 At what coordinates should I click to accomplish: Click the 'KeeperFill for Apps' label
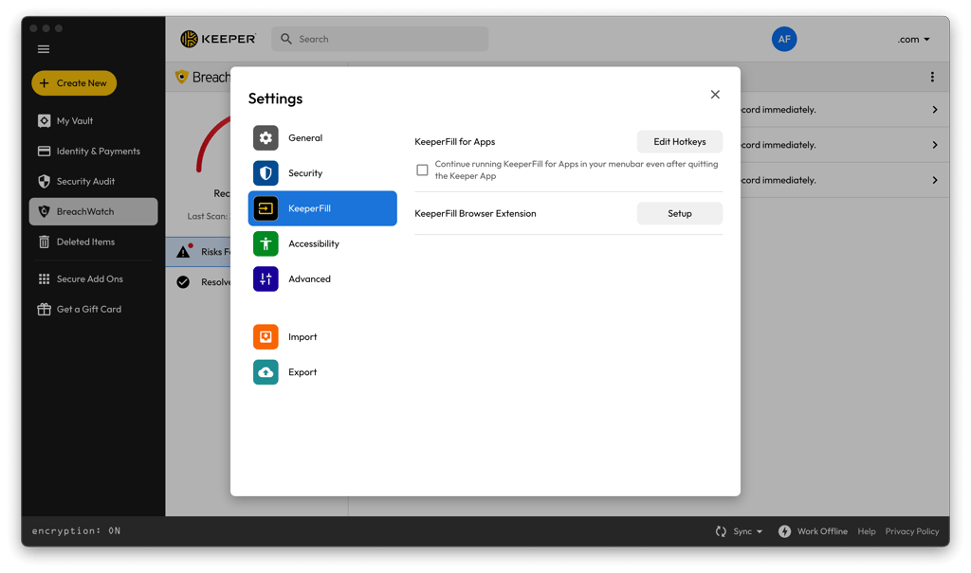pyautogui.click(x=454, y=142)
